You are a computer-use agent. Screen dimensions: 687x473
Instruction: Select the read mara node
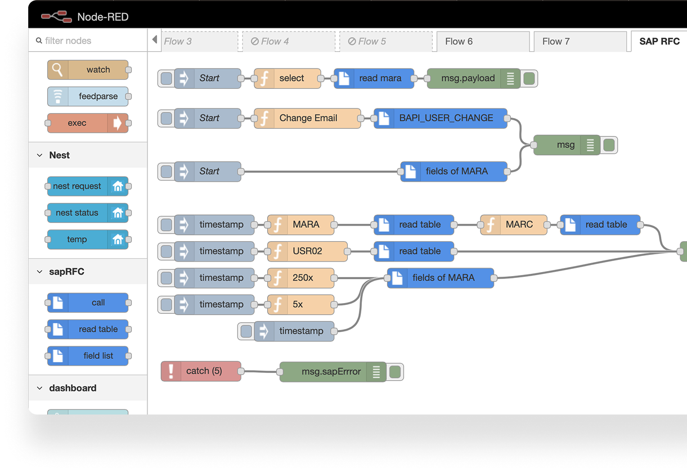pos(374,78)
